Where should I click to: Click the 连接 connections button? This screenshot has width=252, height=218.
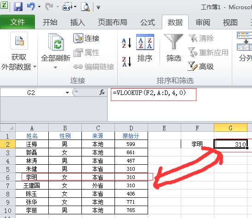coord(86,38)
